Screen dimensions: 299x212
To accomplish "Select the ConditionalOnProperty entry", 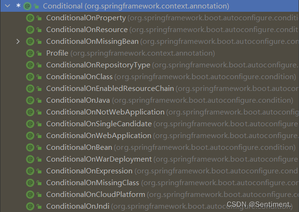I will tap(86, 18).
